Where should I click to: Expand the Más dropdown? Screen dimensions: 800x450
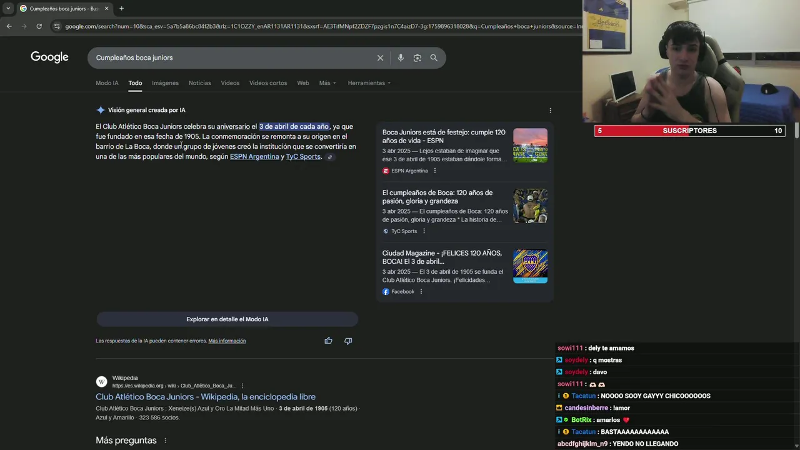pos(327,83)
